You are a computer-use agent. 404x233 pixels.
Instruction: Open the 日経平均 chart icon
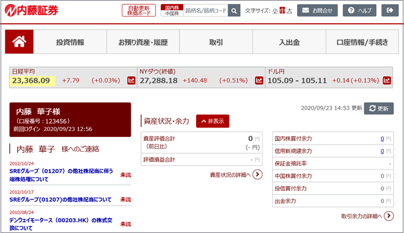click(x=131, y=81)
